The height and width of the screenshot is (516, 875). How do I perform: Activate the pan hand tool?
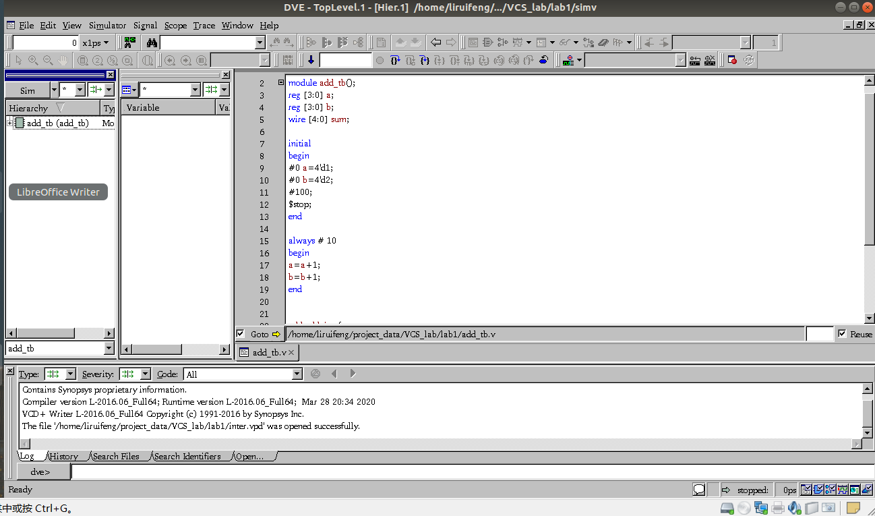[62, 61]
